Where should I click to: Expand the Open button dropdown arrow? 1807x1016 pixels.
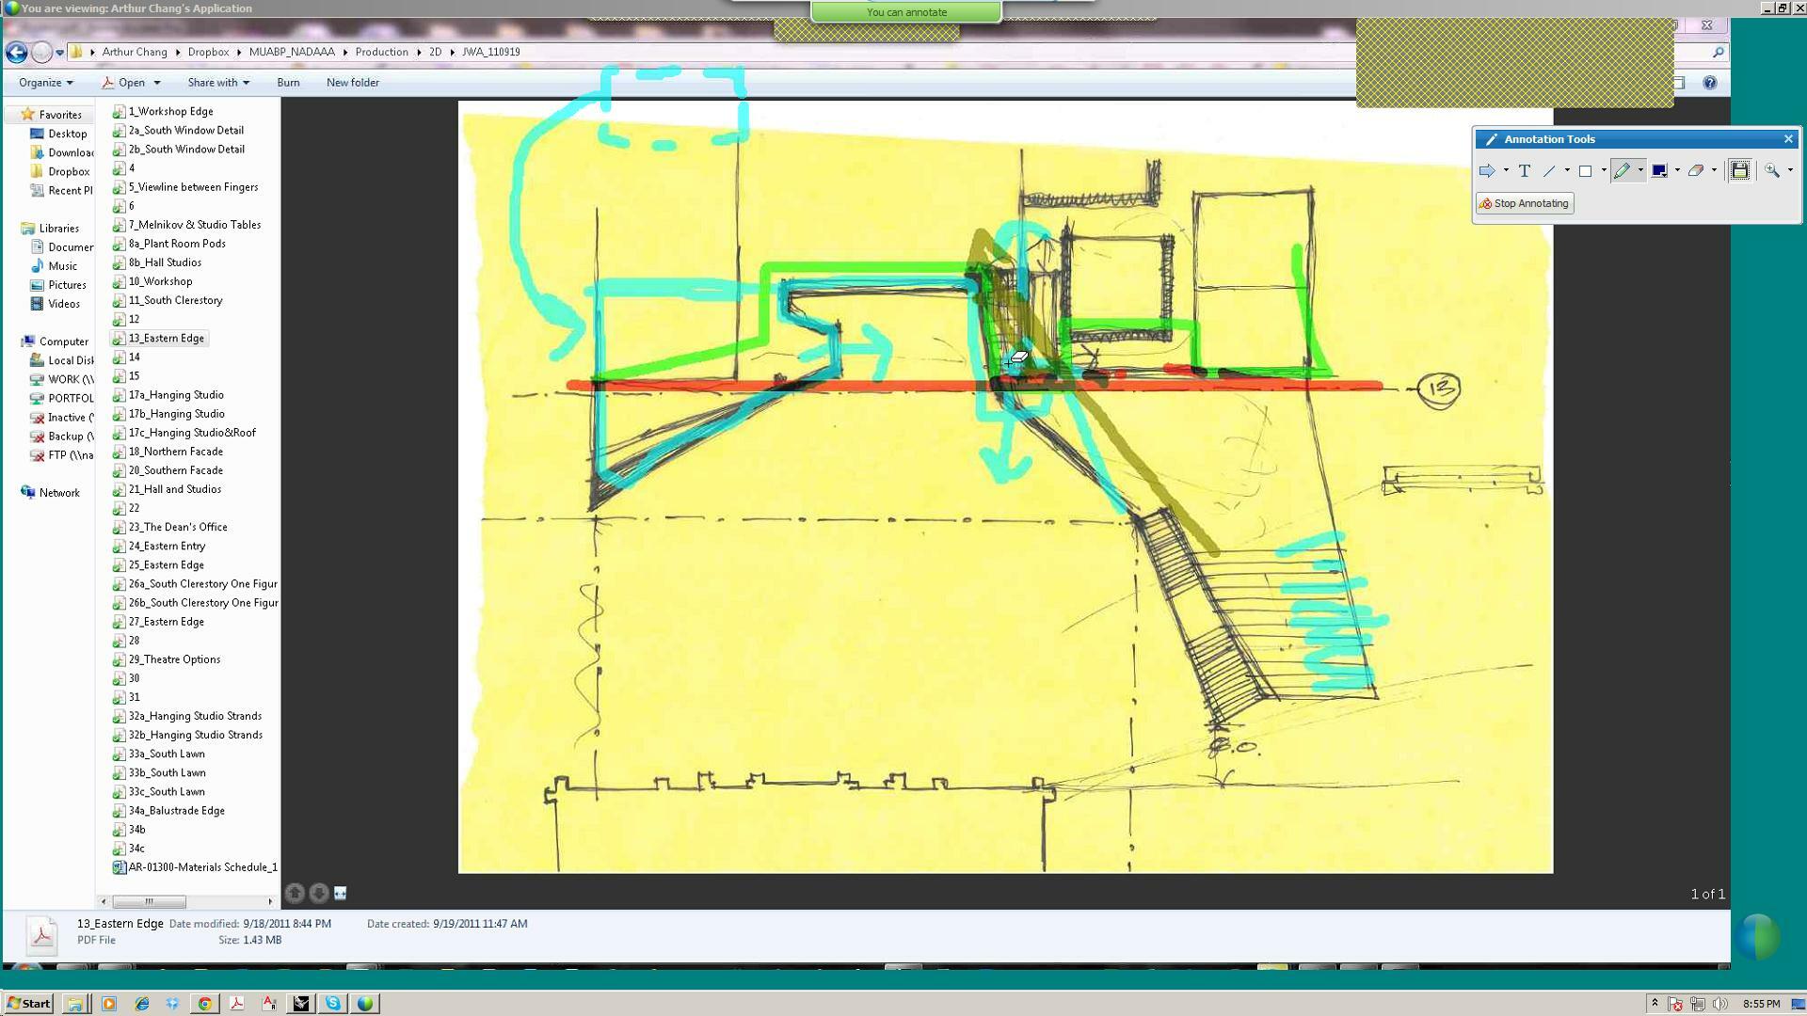(156, 83)
